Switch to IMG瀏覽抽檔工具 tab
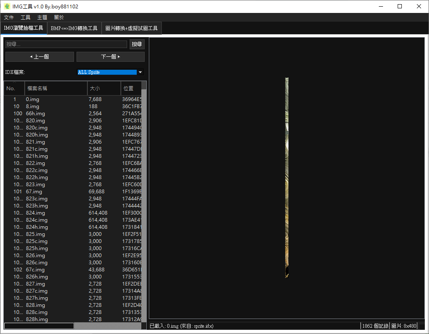Viewport: 429px width, 334px height. [x=23, y=28]
